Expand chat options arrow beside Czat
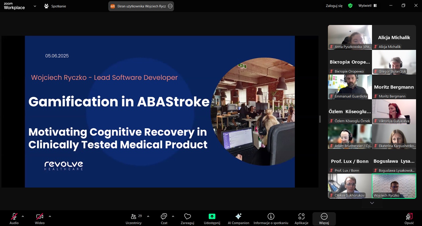Viewport: 422px width, 226px height. (x=173, y=216)
